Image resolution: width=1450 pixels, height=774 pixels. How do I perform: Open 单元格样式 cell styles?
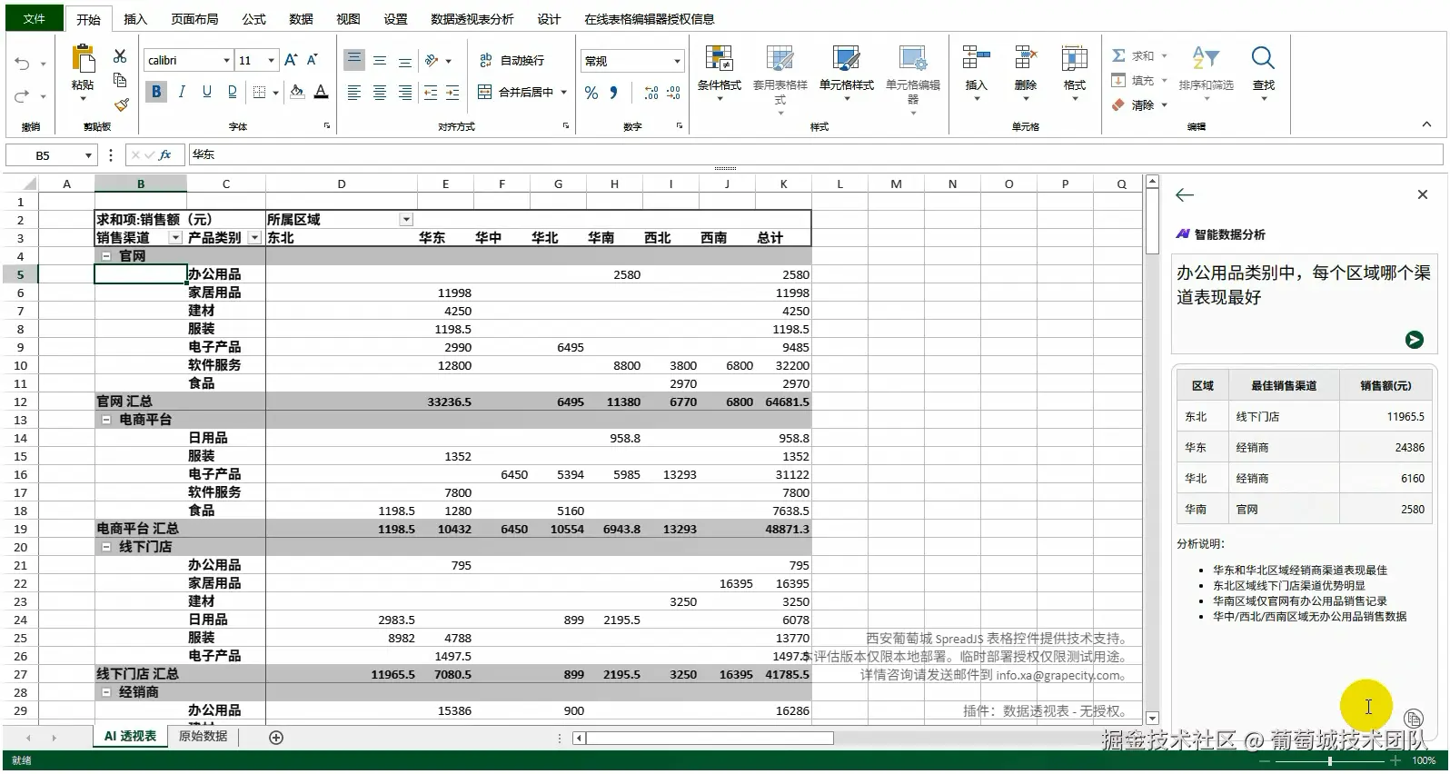(846, 73)
